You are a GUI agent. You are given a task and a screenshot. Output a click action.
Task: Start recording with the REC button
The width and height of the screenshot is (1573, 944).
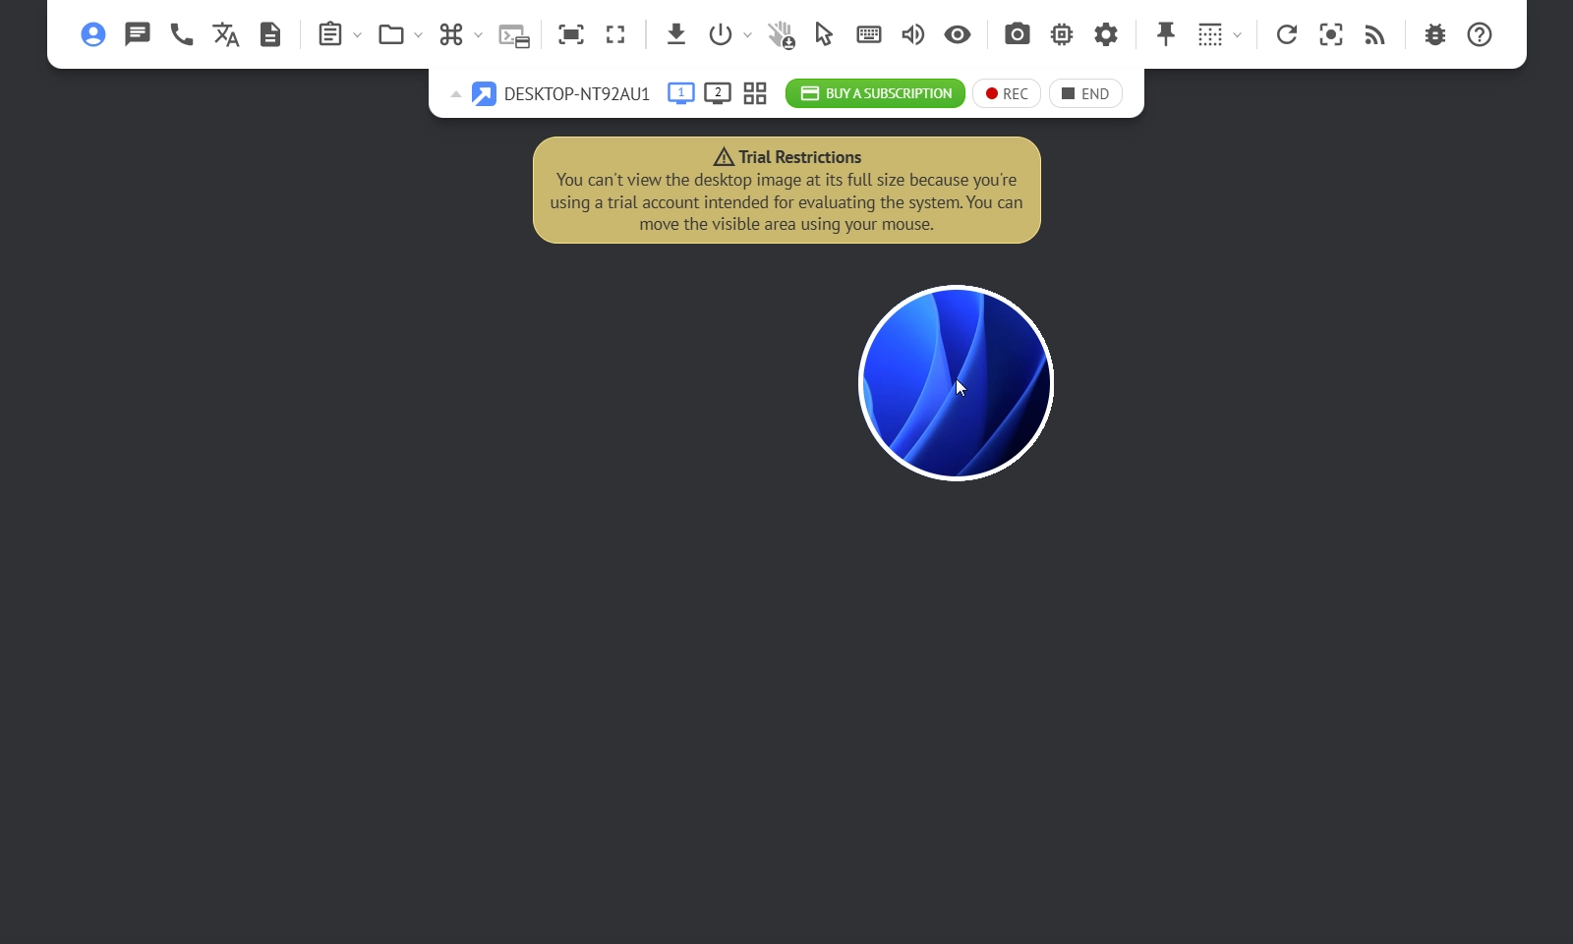[1007, 93]
